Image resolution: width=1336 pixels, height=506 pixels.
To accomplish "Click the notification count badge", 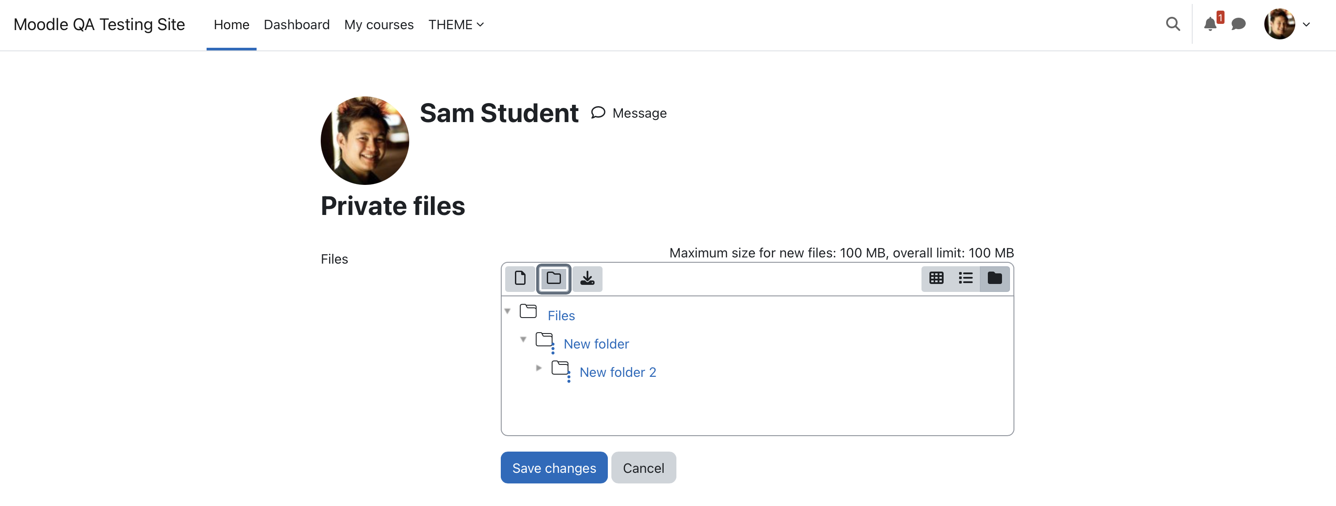I will pos(1220,18).
